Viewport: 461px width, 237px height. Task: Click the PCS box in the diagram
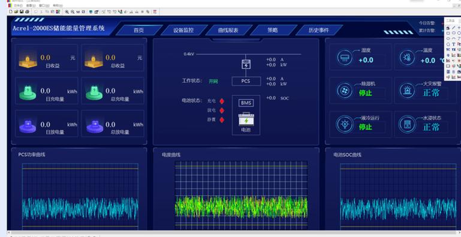click(246, 81)
